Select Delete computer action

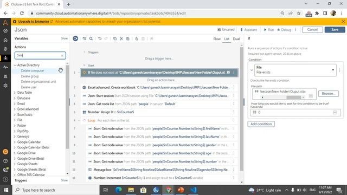click(x=33, y=71)
